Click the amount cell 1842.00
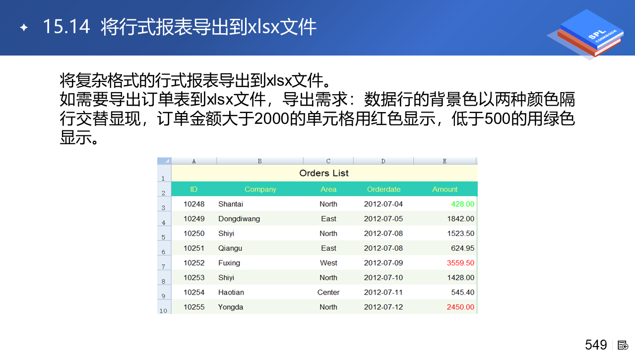Image resolution: width=635 pixels, height=357 pixels. (x=445, y=219)
